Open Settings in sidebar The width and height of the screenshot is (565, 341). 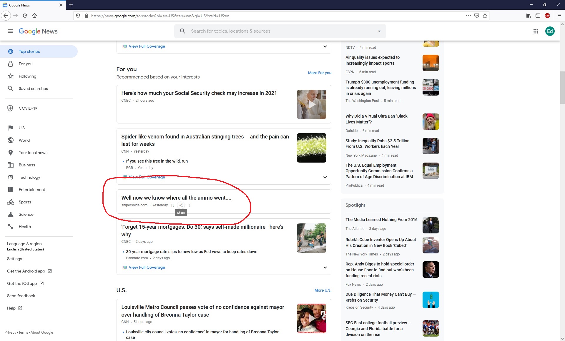[14, 259]
